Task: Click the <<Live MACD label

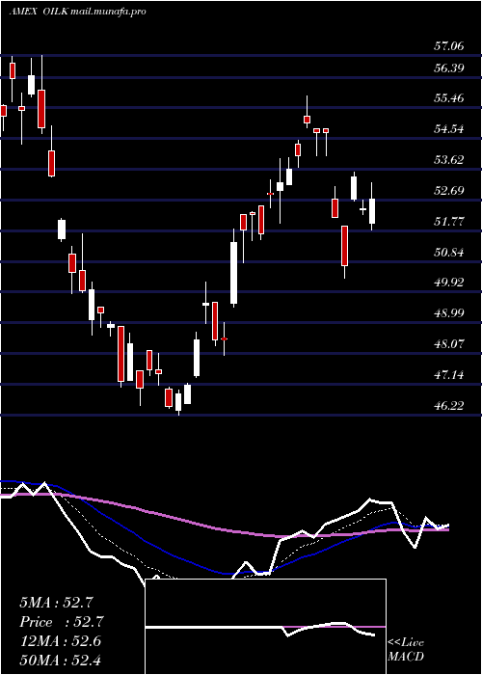Action: pos(406,649)
